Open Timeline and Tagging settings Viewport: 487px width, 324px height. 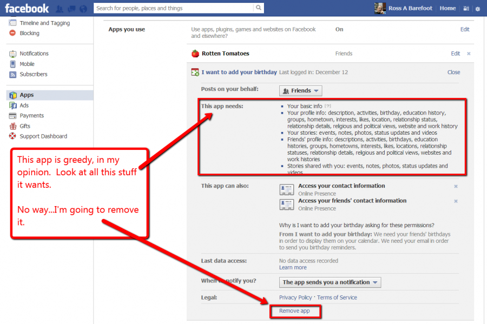pyautogui.click(x=45, y=23)
